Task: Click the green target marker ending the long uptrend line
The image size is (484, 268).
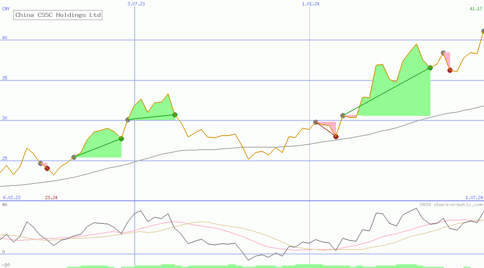Action: pyautogui.click(x=430, y=68)
